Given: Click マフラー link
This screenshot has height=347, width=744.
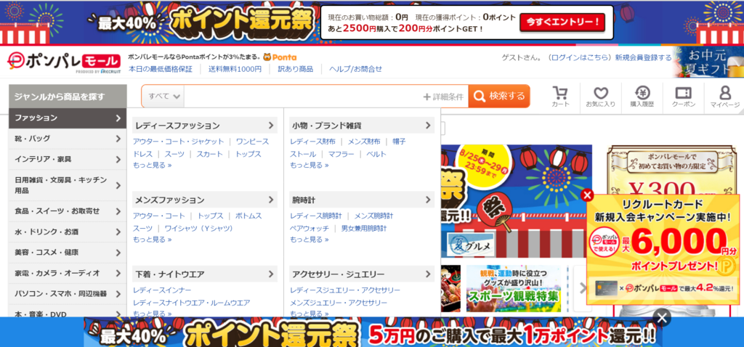Looking at the screenshot, I should [341, 154].
